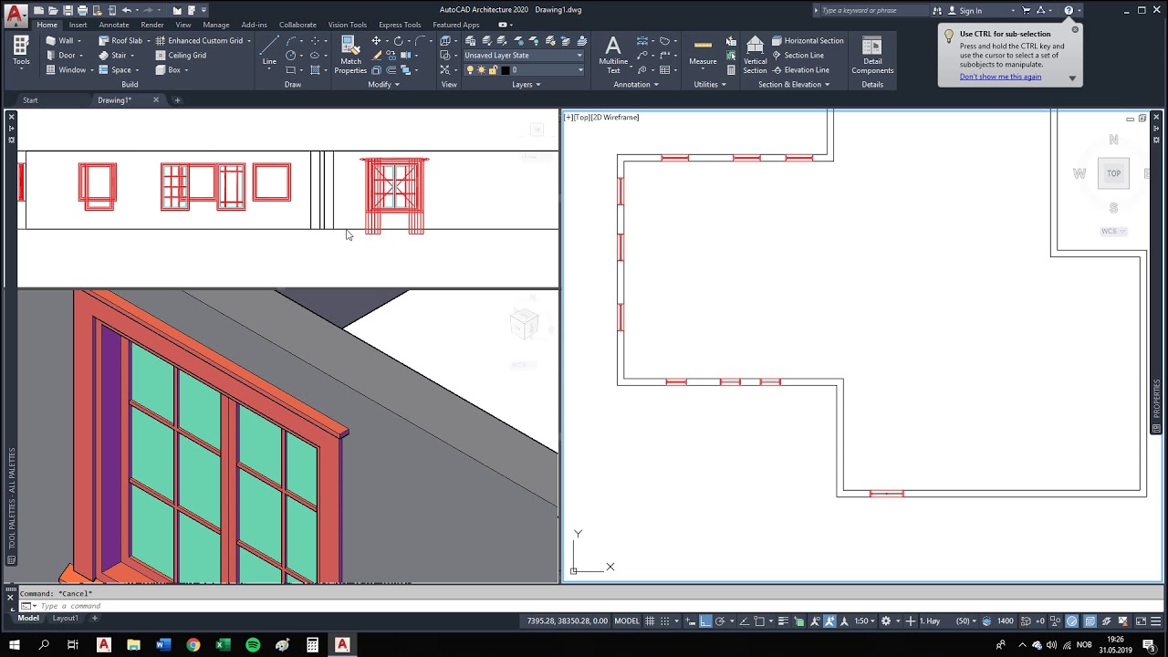
Task: Select the Multiline Text tool
Action: (613, 55)
